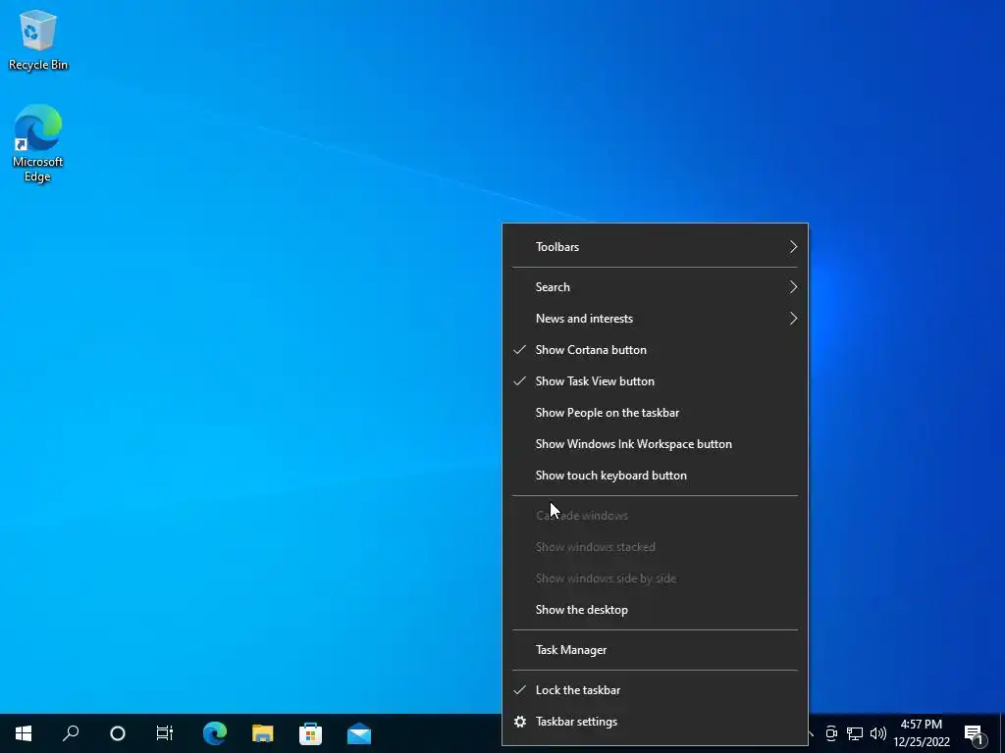1005x753 pixels.
Task: Enable Show People on the taskbar
Action: tap(655, 413)
